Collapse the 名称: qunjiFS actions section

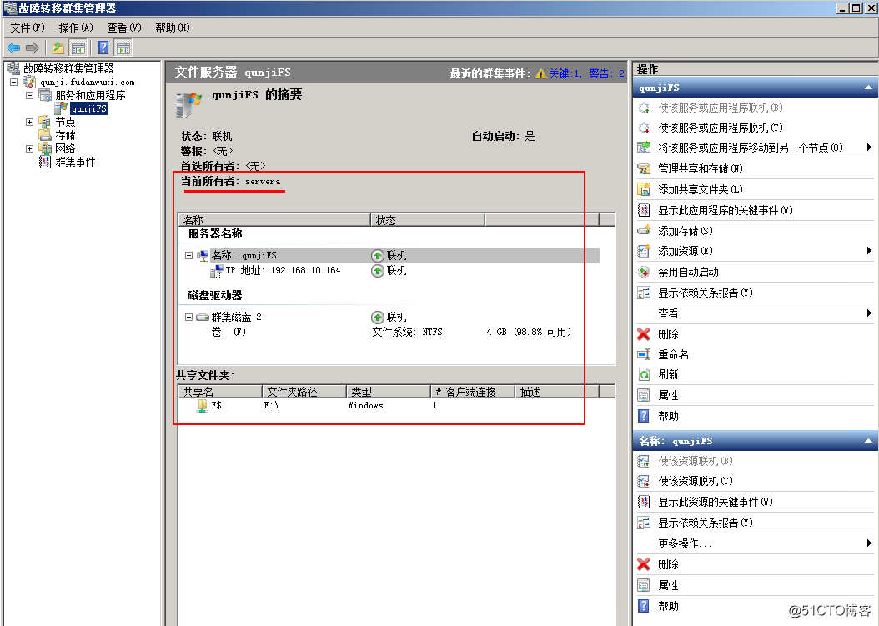(x=868, y=441)
